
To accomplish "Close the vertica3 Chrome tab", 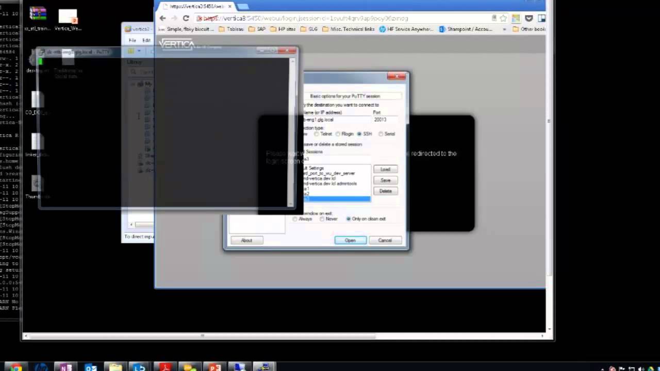I will 230,6.
